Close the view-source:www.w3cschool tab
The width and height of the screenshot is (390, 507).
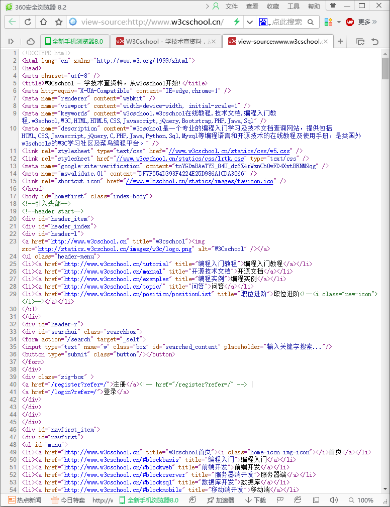click(x=326, y=41)
